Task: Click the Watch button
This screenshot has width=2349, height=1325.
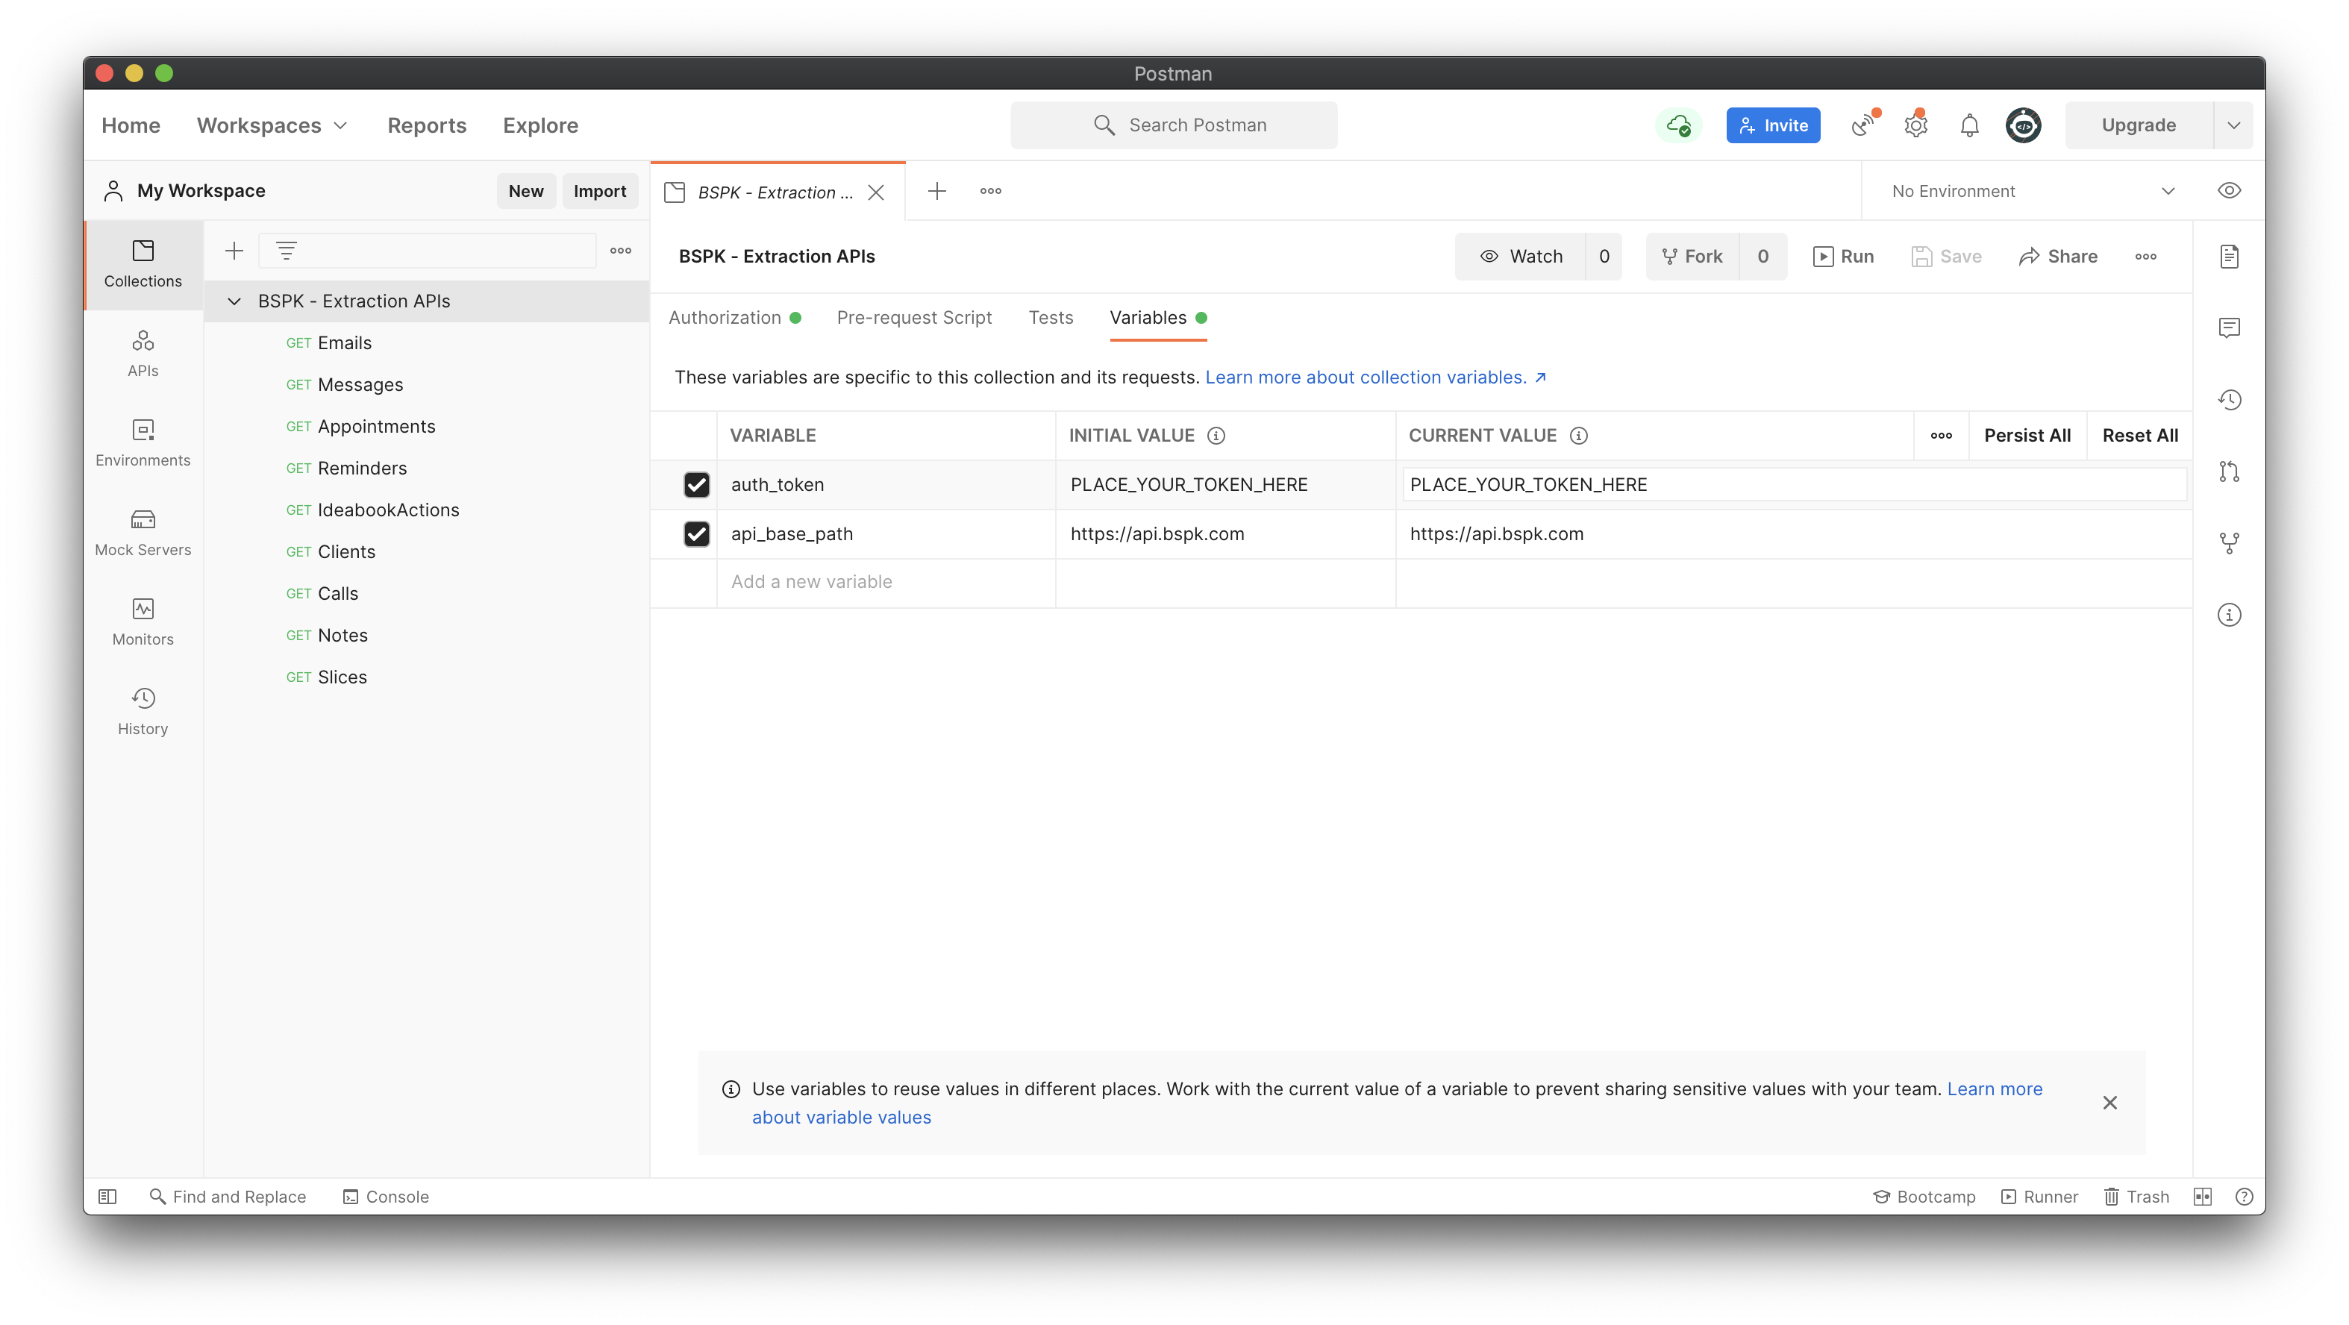Action: (1521, 256)
